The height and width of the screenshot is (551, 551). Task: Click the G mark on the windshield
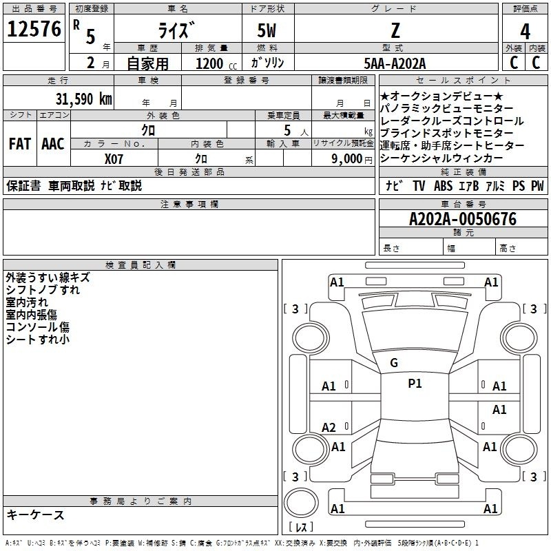[394, 362]
